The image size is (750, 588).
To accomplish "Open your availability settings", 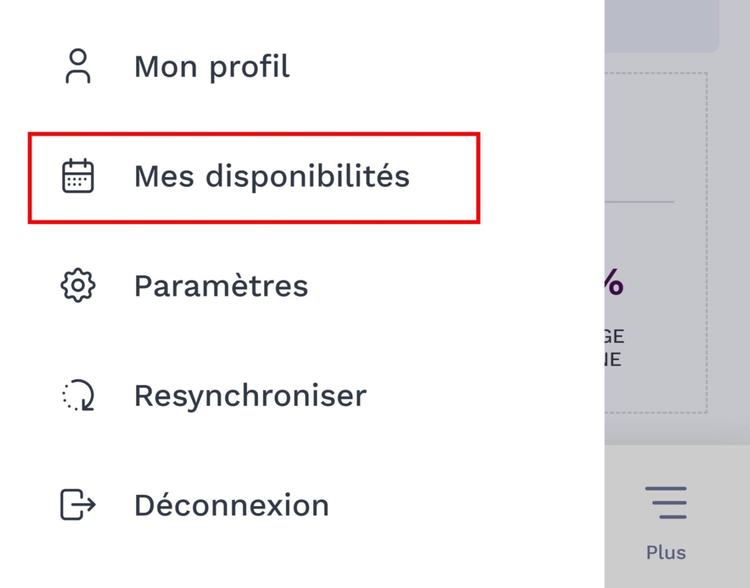I will [x=272, y=176].
